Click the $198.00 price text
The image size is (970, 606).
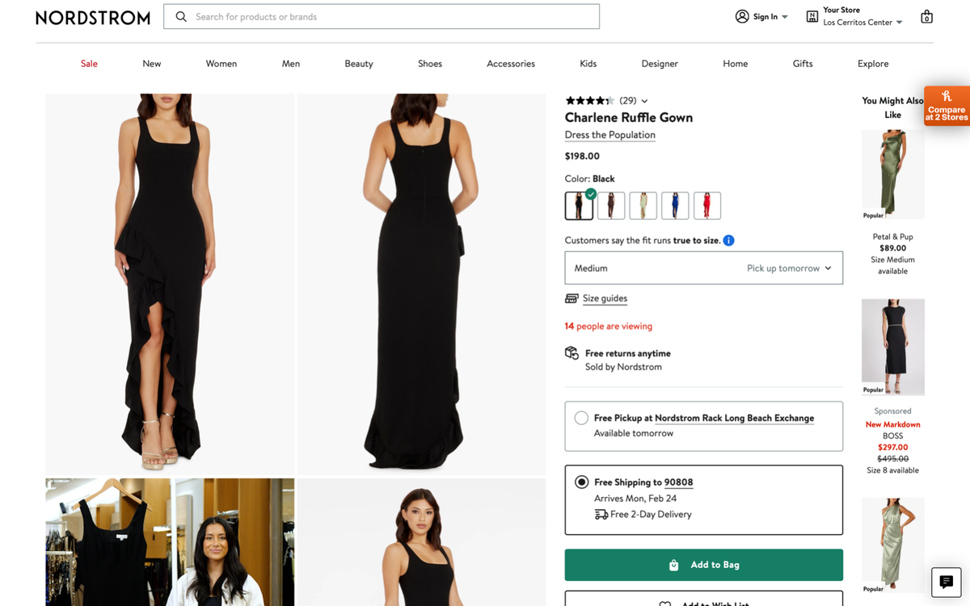pos(582,156)
